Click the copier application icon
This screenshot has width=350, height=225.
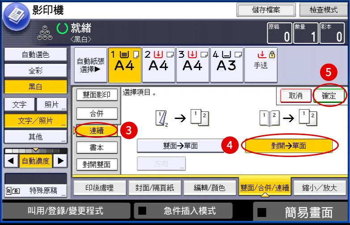tap(16, 16)
